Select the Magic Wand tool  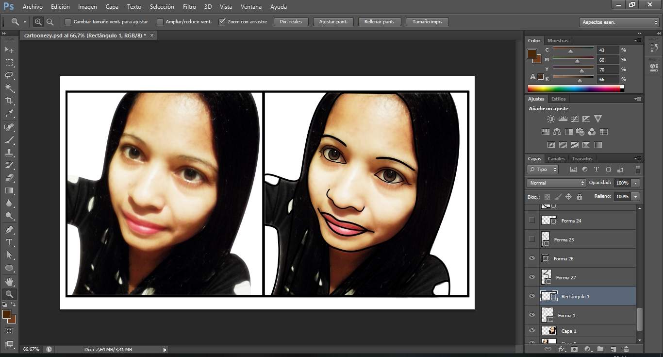[x=9, y=88]
